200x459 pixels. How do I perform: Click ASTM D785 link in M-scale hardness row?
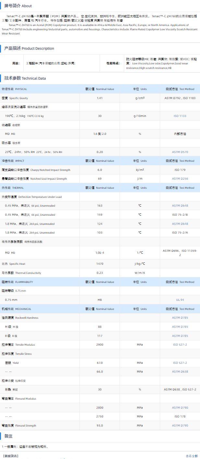click(180, 327)
